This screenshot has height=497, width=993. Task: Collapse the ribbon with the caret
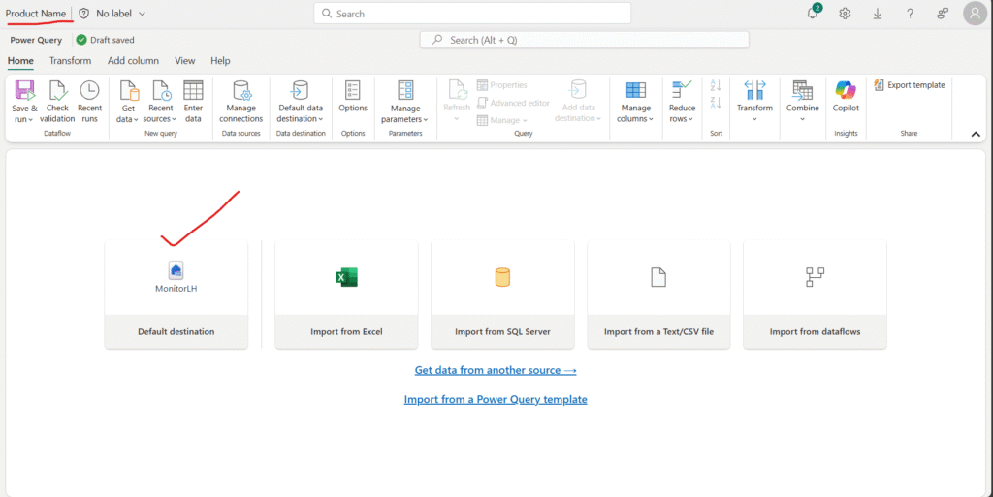pyautogui.click(x=976, y=134)
